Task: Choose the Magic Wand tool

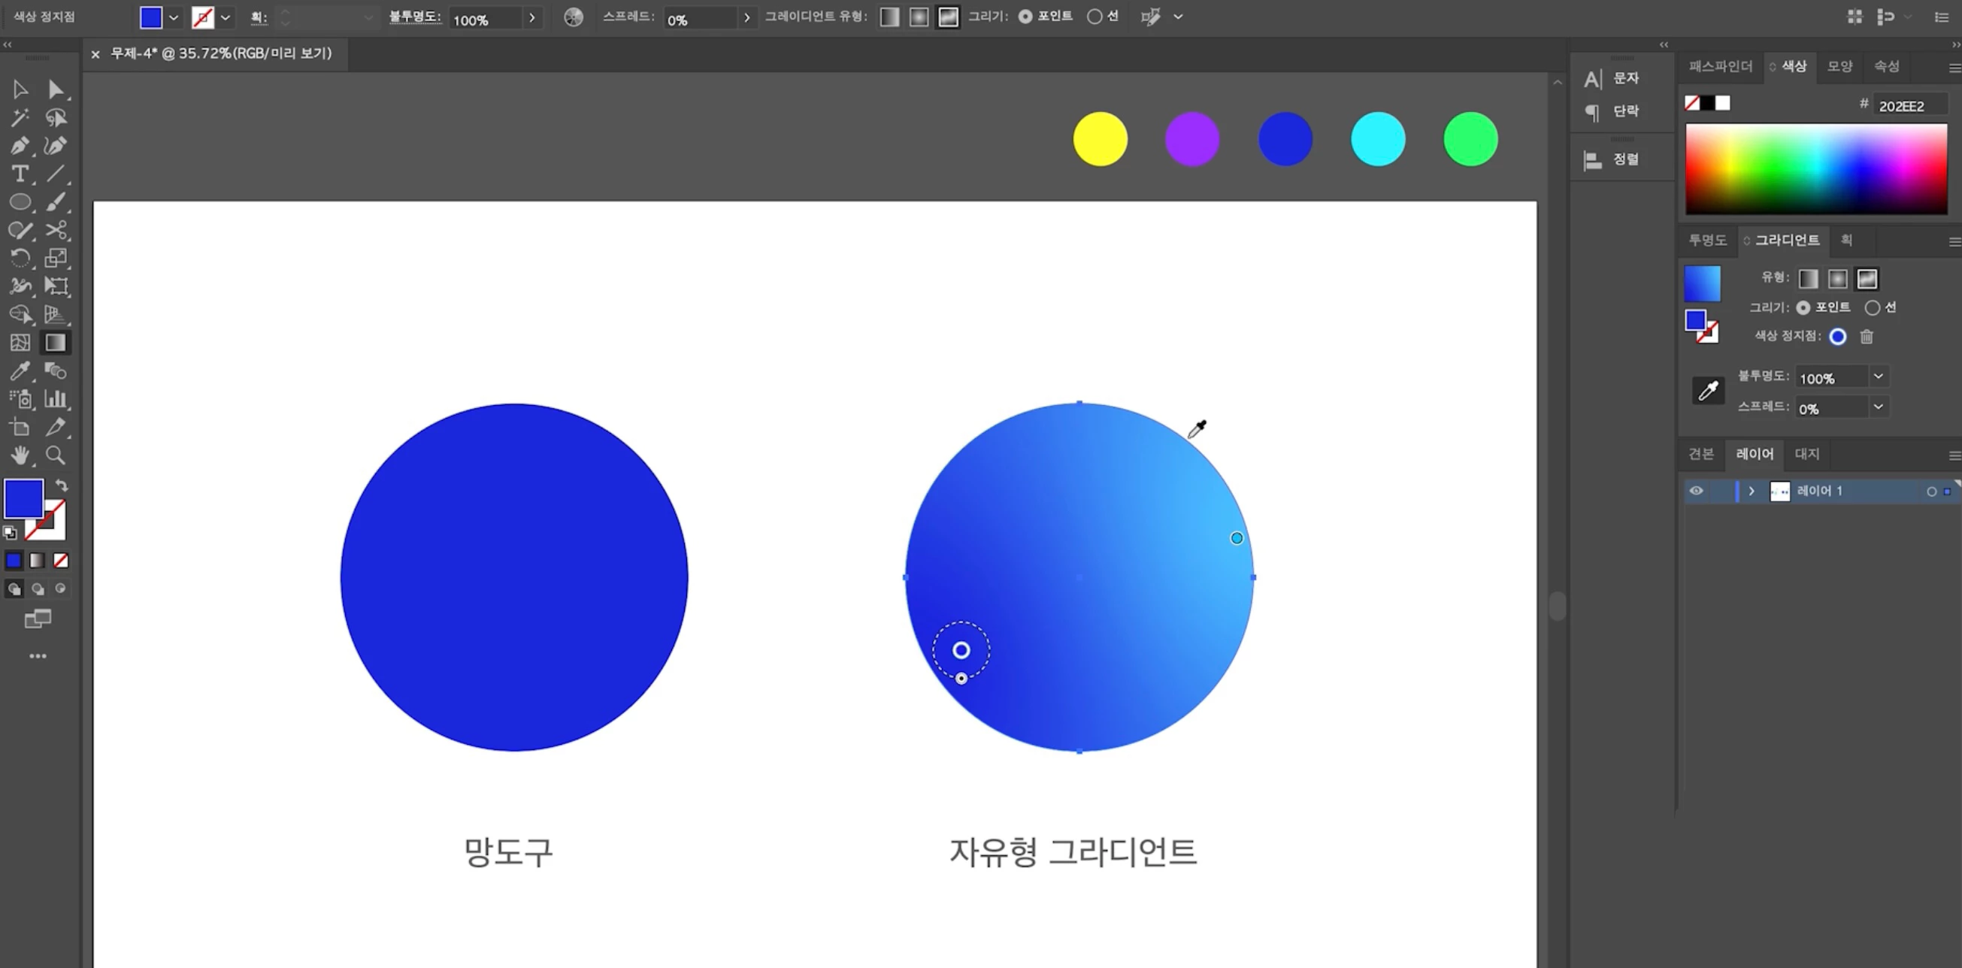Action: (20, 117)
